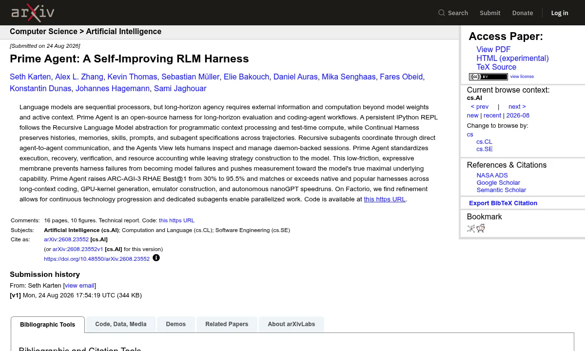Change browse context to cs
The height and width of the screenshot is (351, 585).
click(x=470, y=135)
